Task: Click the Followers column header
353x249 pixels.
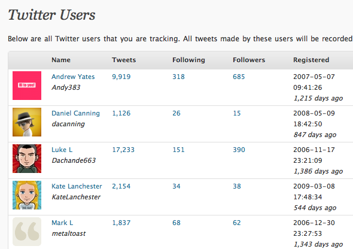Action: [x=249, y=60]
